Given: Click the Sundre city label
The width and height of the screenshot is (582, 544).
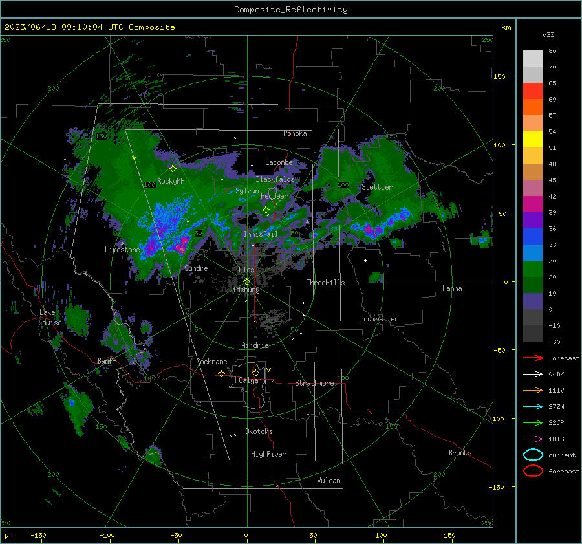Looking at the screenshot, I should 196,268.
